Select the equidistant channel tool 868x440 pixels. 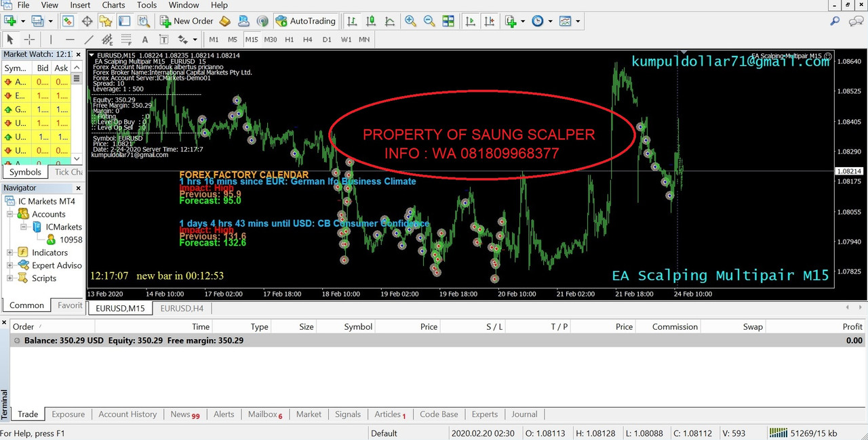[x=107, y=39]
